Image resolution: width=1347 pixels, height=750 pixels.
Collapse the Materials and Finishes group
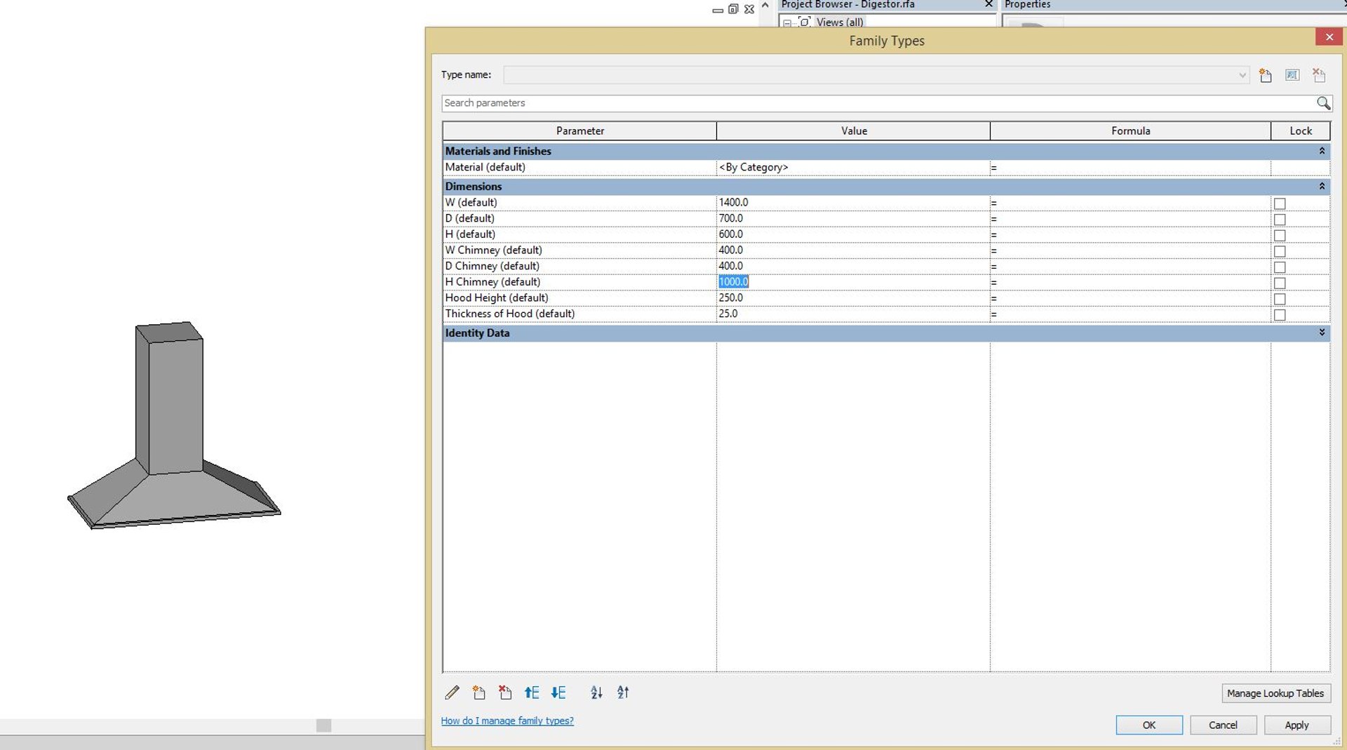pos(1322,151)
